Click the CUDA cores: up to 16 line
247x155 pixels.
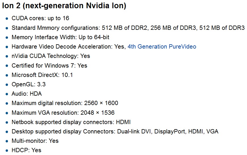click(x=40, y=18)
